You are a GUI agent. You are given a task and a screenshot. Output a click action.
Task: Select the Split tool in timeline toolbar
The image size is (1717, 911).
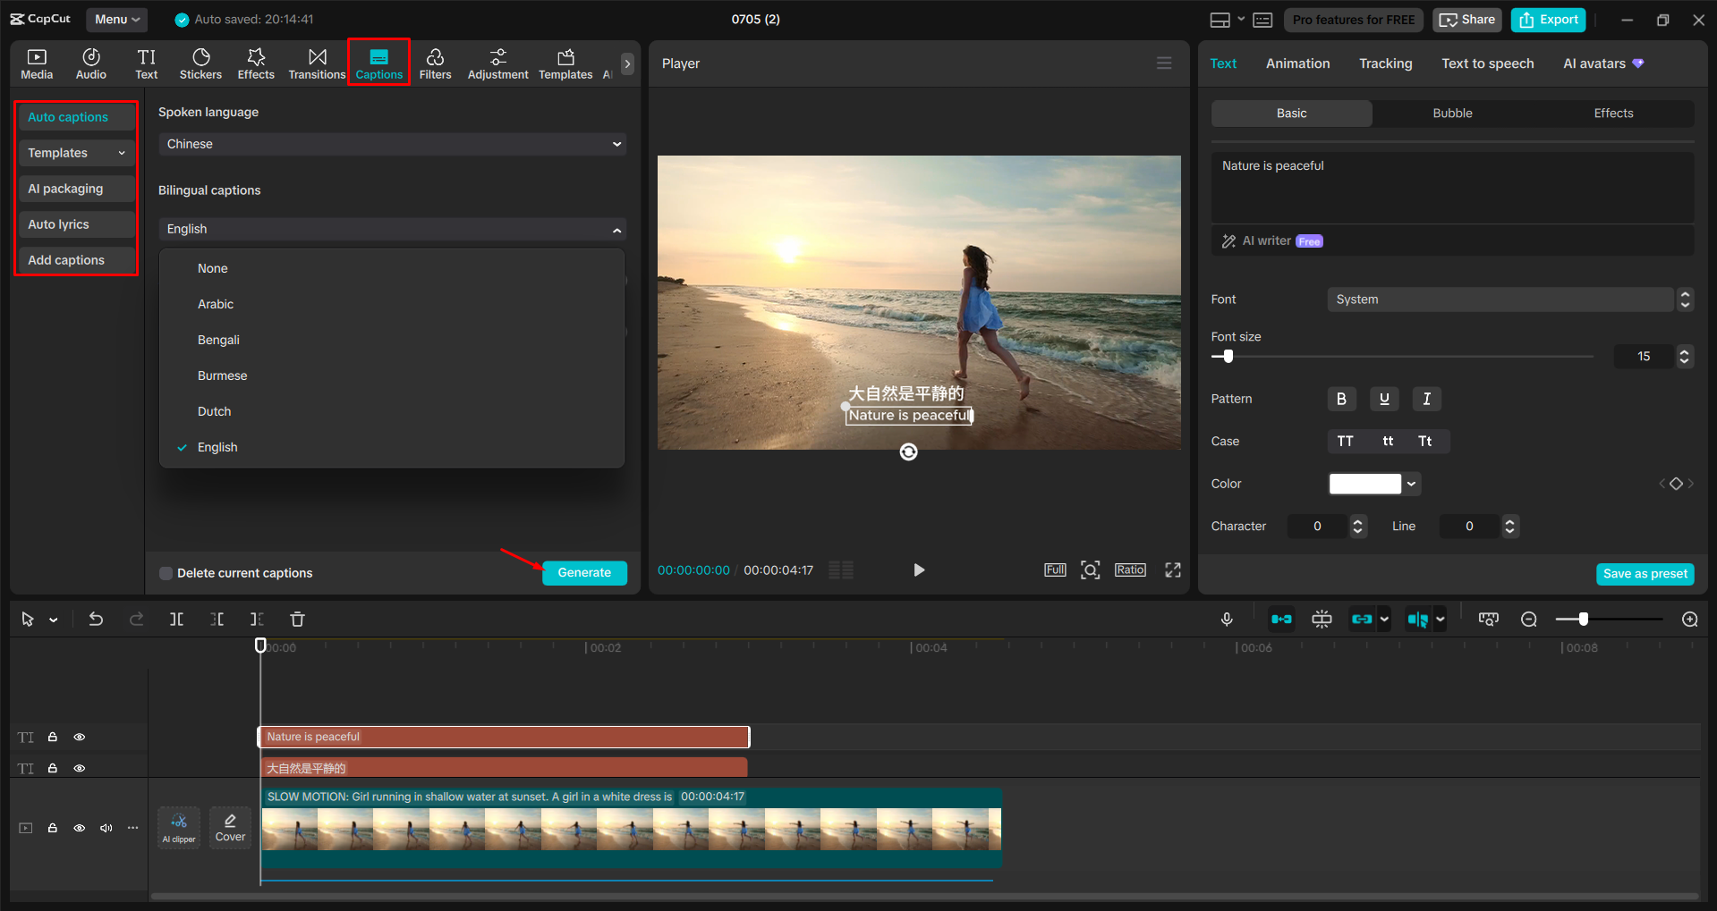coord(176,618)
